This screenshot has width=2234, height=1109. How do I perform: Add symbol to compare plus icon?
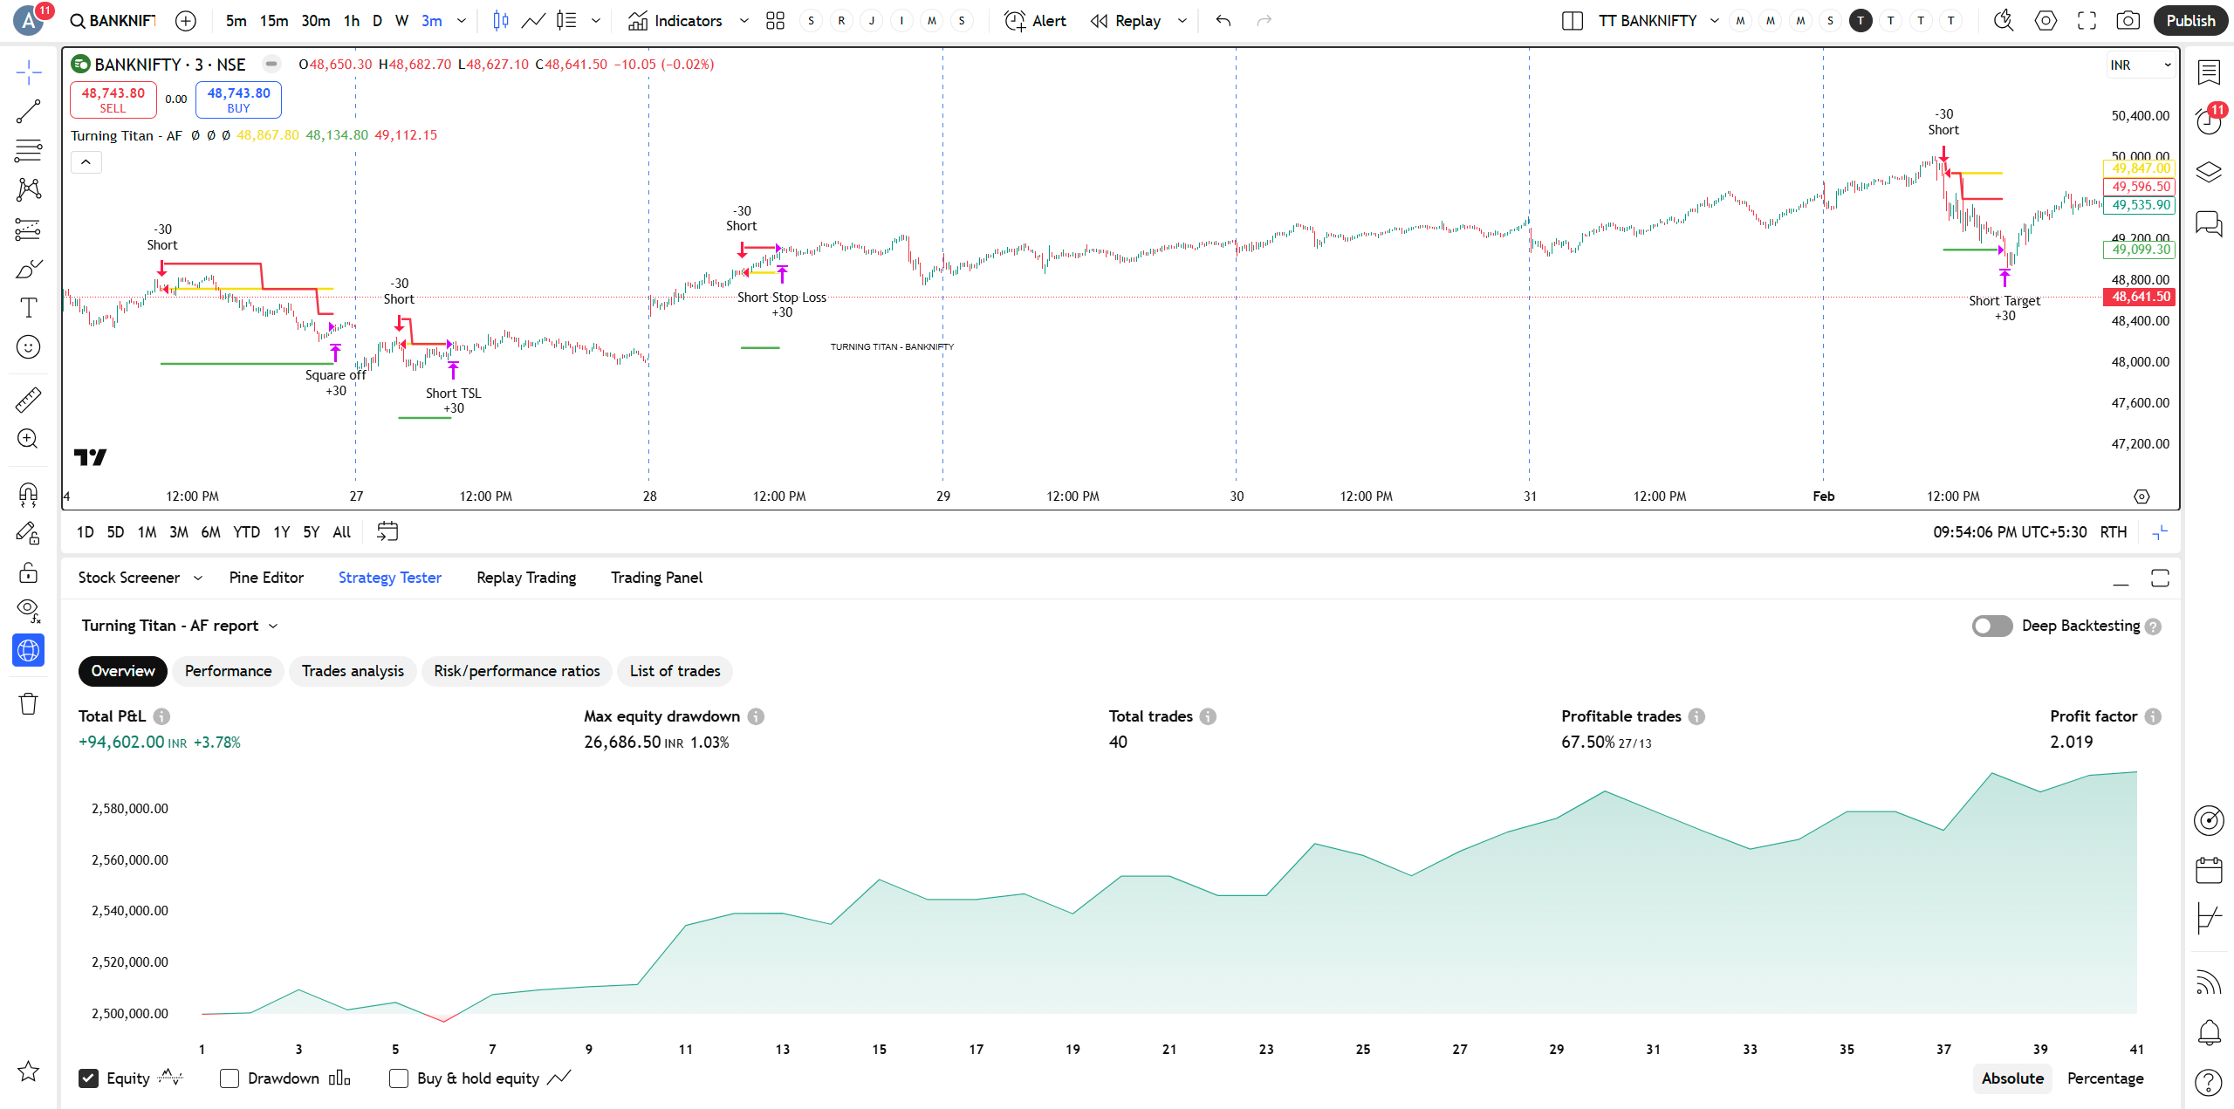(x=186, y=21)
